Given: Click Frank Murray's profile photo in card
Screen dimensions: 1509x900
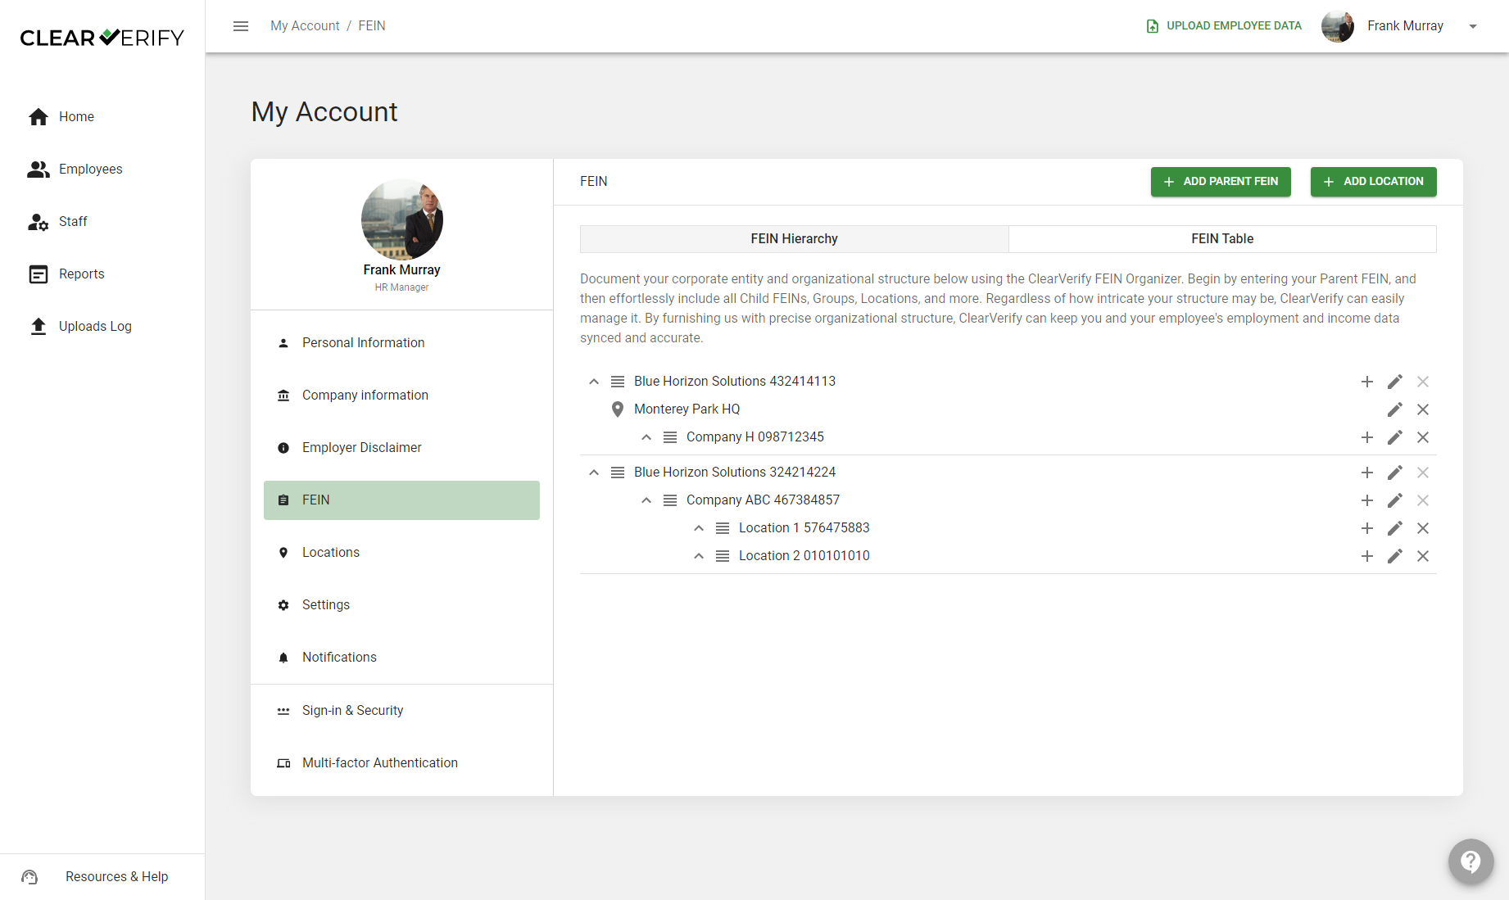Looking at the screenshot, I should (402, 219).
